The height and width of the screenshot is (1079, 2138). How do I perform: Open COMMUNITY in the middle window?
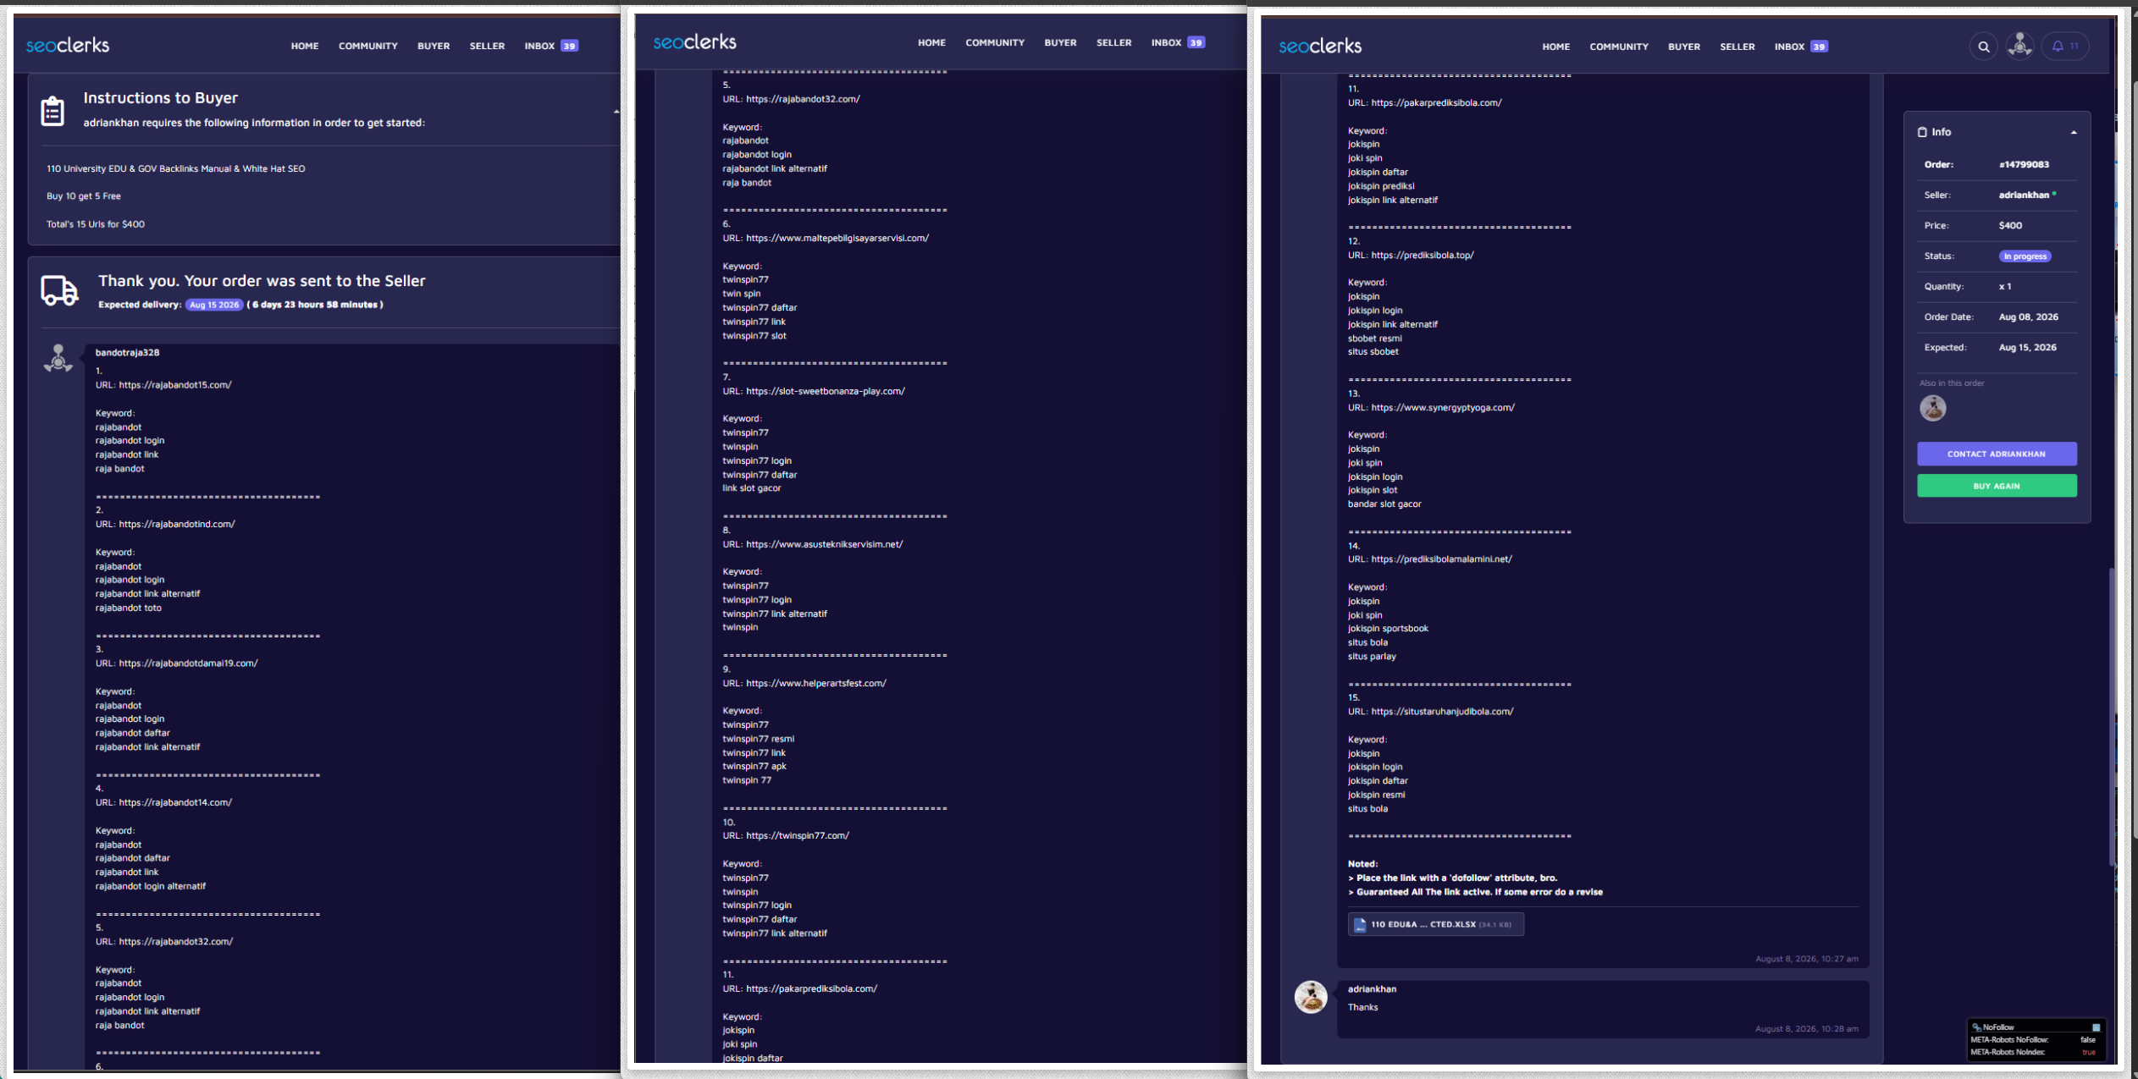(x=995, y=43)
